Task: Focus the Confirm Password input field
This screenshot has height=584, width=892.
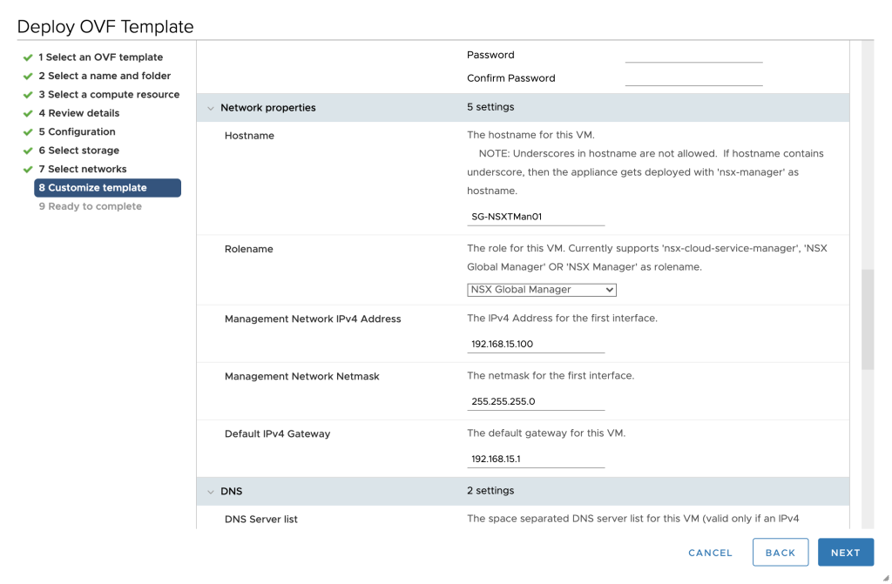Action: click(694, 78)
